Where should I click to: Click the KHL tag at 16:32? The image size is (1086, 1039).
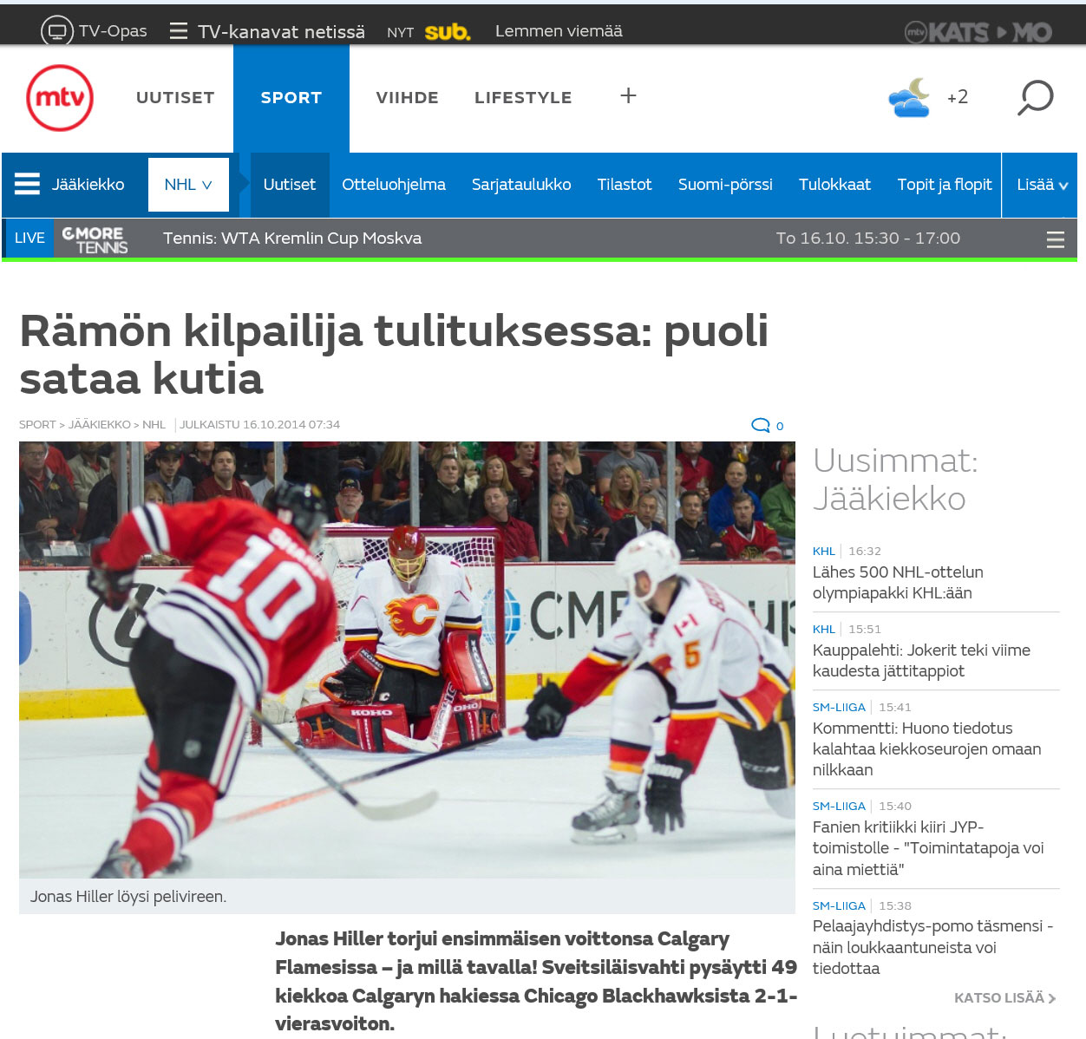(824, 552)
